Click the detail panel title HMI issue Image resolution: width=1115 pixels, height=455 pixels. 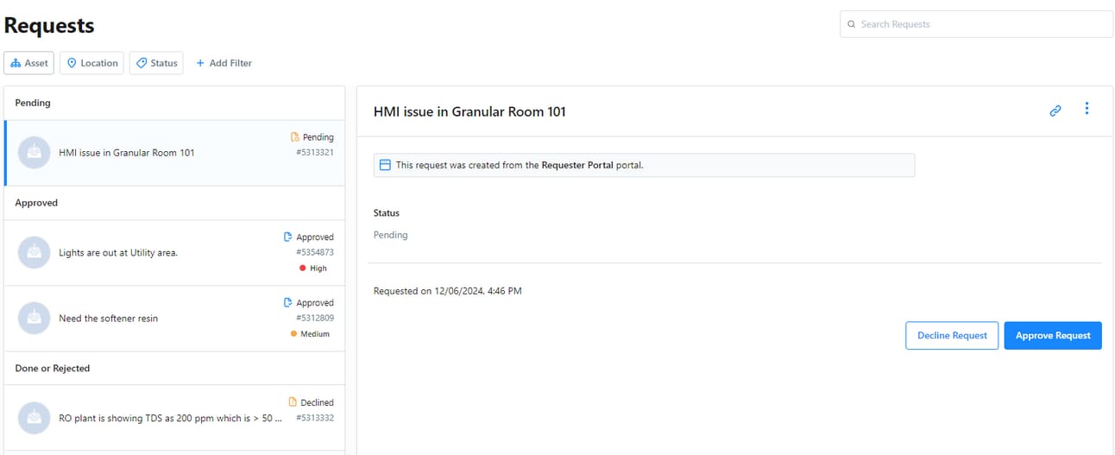469,111
